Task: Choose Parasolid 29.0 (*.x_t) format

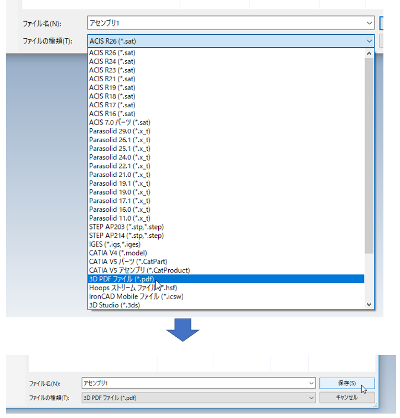Action: [x=226, y=131]
